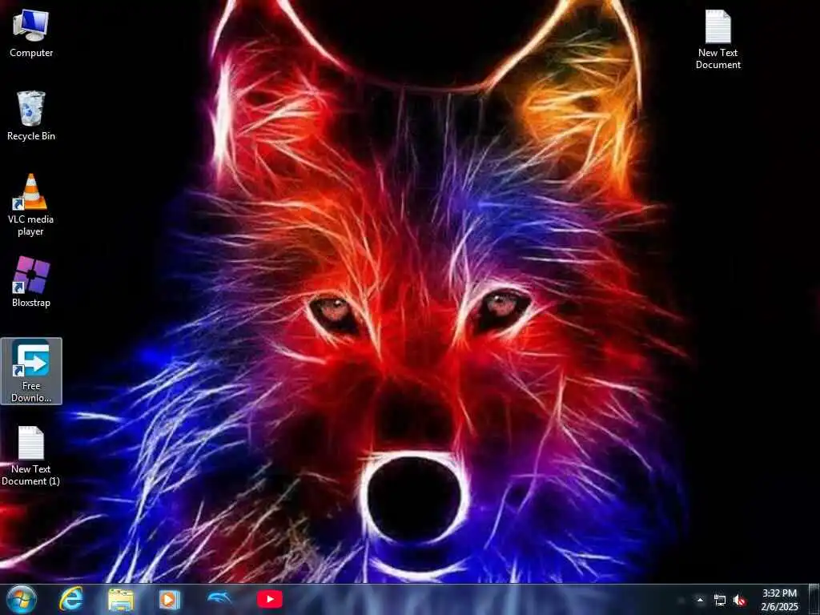Click the muted volume speaker icon
The width and height of the screenshot is (820, 615).
(739, 601)
